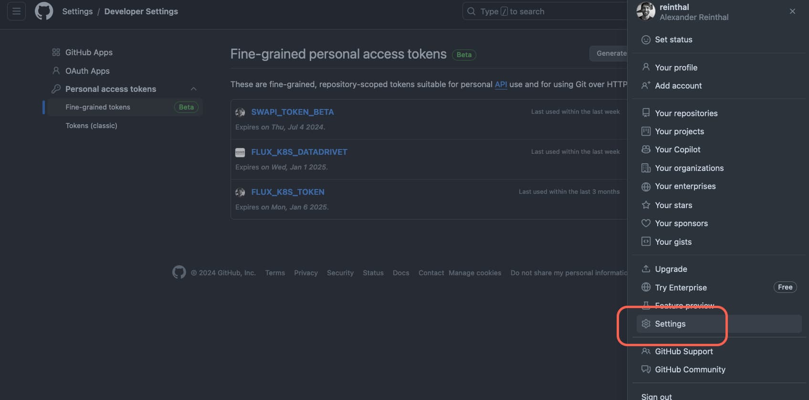Click the building icon beside Your organizations
This screenshot has height=400, width=809.
pos(646,168)
